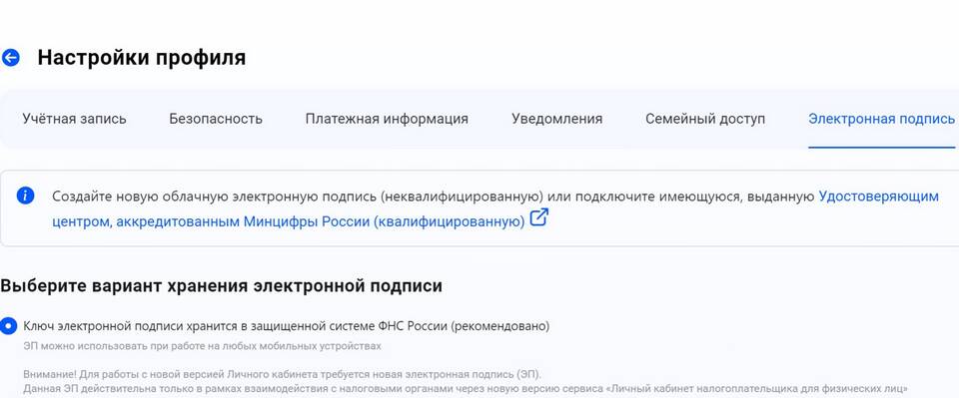Go to the Уведомления tab
The height and width of the screenshot is (398, 959).
pyautogui.click(x=556, y=119)
